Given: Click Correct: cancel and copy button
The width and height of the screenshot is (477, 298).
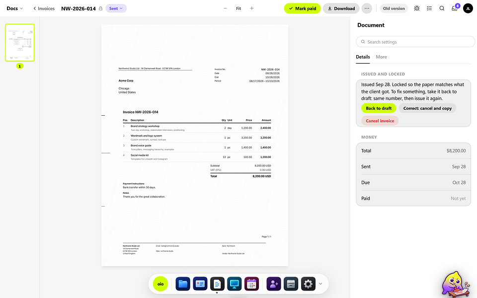Looking at the screenshot, I should [427, 108].
